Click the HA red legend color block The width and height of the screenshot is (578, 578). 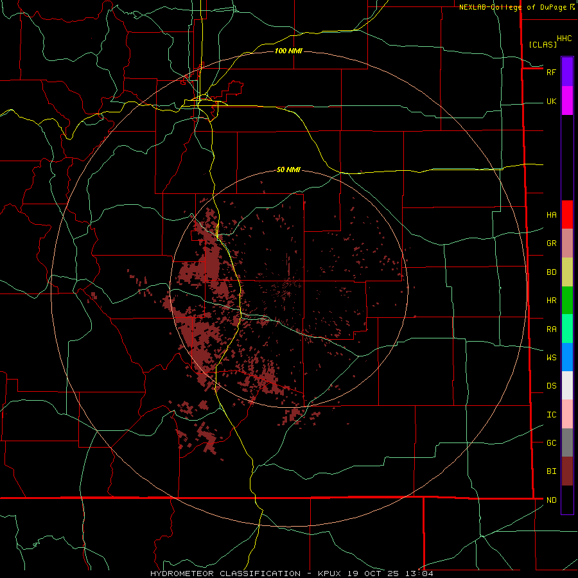click(x=567, y=215)
